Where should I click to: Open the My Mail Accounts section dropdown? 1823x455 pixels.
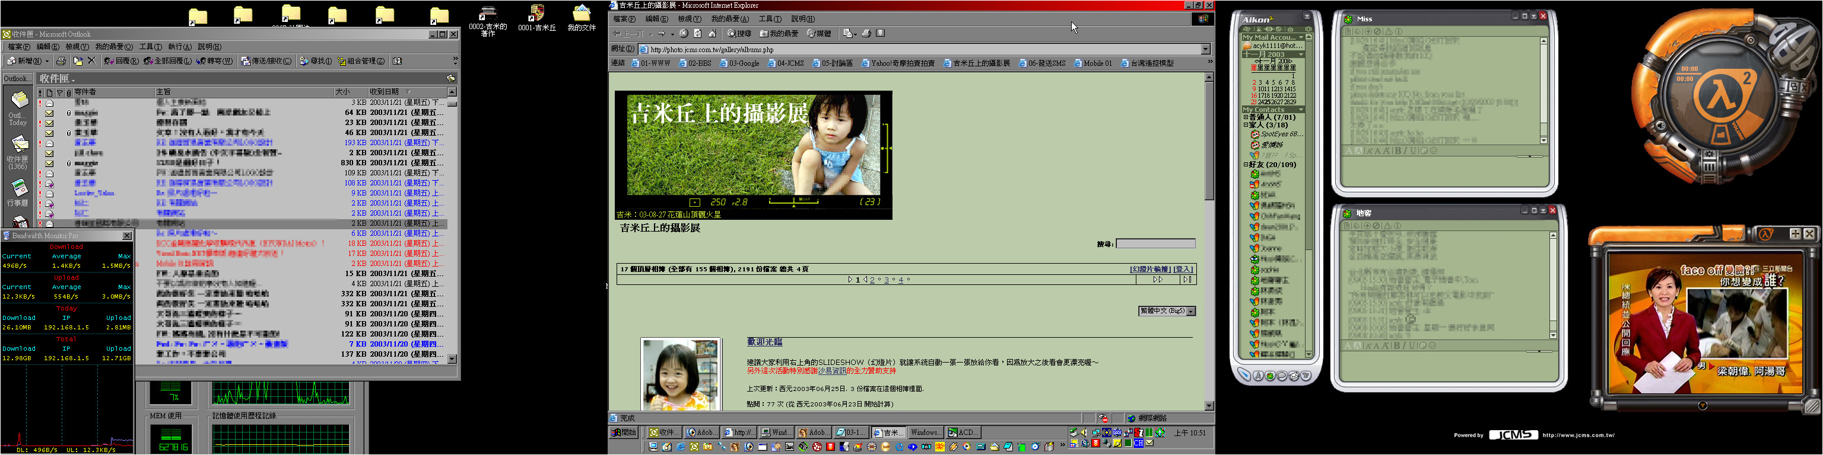(1301, 37)
